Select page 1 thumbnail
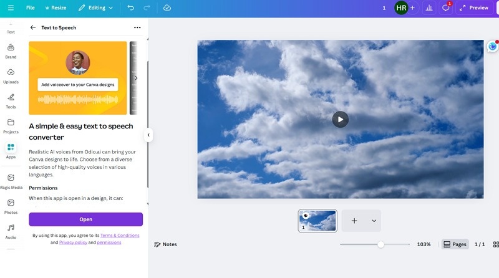The width and height of the screenshot is (499, 278). pyautogui.click(x=317, y=221)
